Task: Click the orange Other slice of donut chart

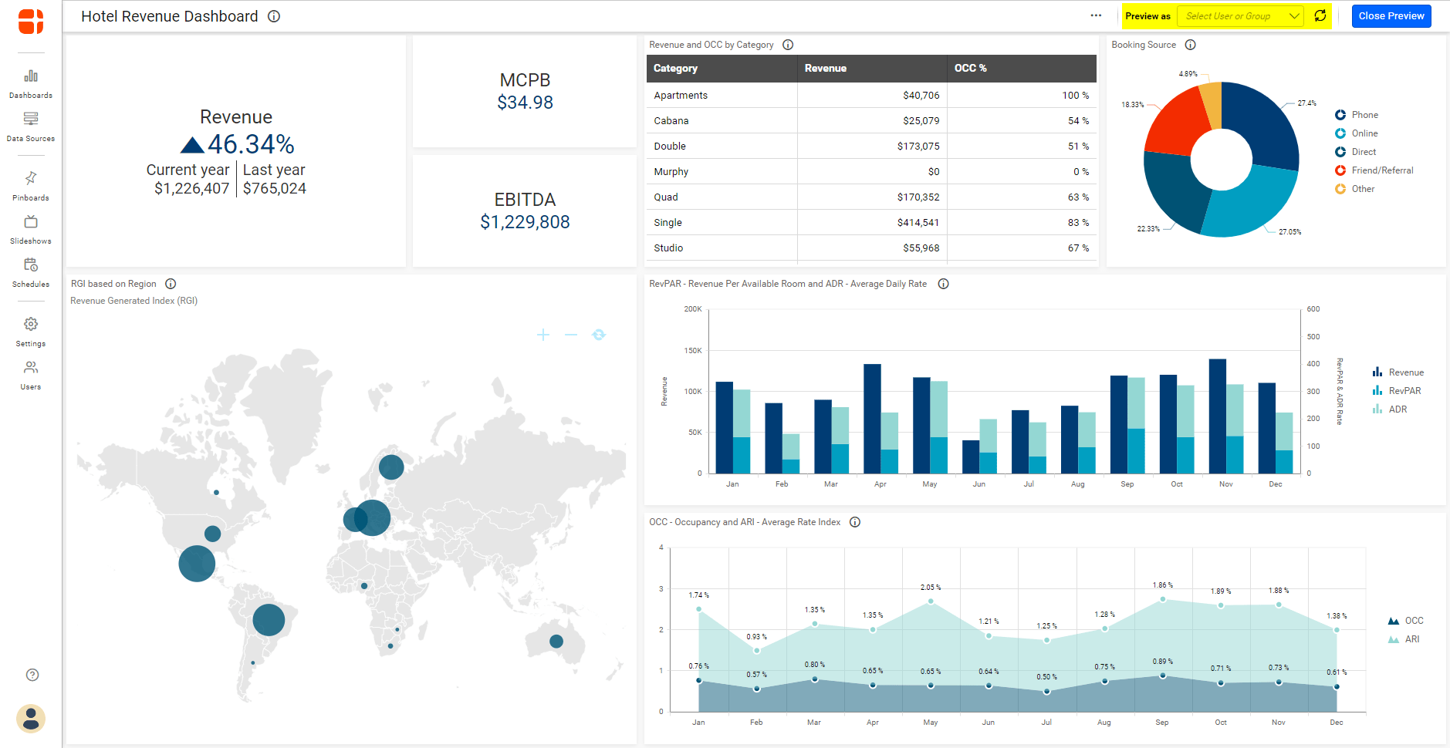Action: [x=1212, y=104]
